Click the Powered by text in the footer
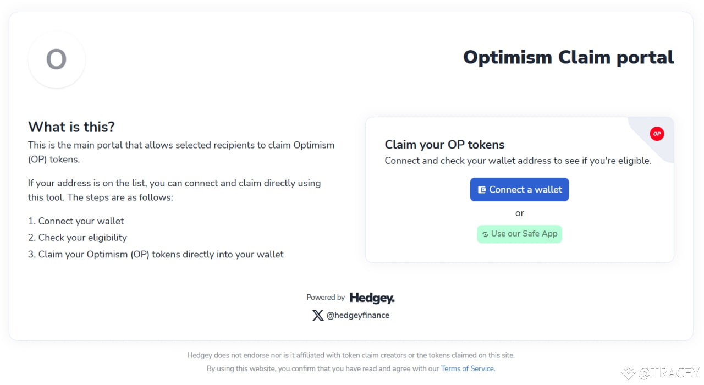The width and height of the screenshot is (704, 385). (326, 297)
